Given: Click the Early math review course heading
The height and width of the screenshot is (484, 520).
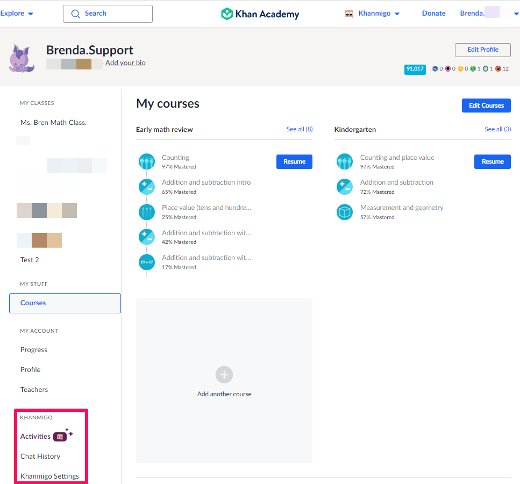Looking at the screenshot, I should (x=165, y=129).
